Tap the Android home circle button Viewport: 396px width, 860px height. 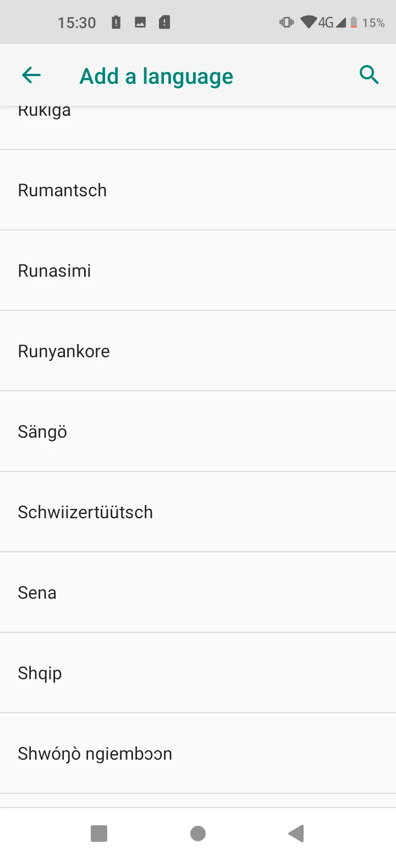pyautogui.click(x=198, y=834)
